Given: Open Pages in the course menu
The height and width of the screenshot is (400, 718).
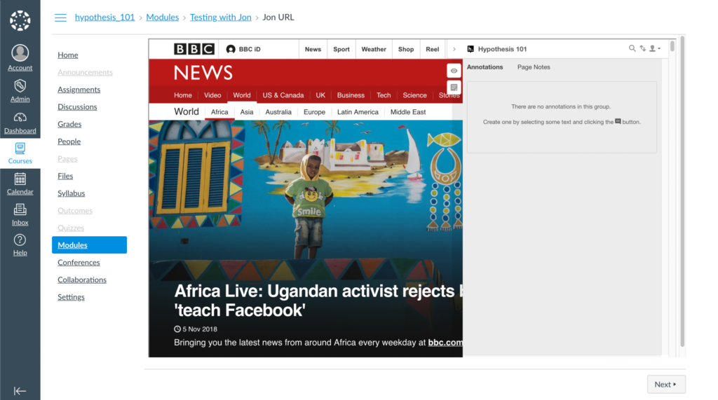Looking at the screenshot, I should pos(67,159).
